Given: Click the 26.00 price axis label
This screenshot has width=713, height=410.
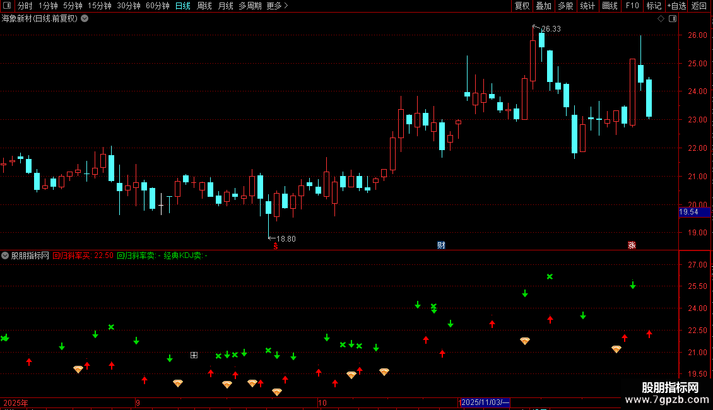Looking at the screenshot, I should coord(697,35).
